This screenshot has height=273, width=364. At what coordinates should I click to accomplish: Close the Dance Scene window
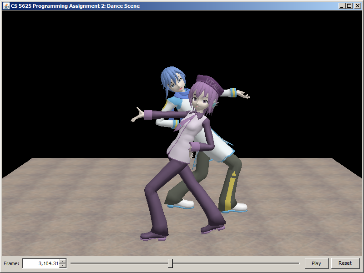(x=357, y=6)
